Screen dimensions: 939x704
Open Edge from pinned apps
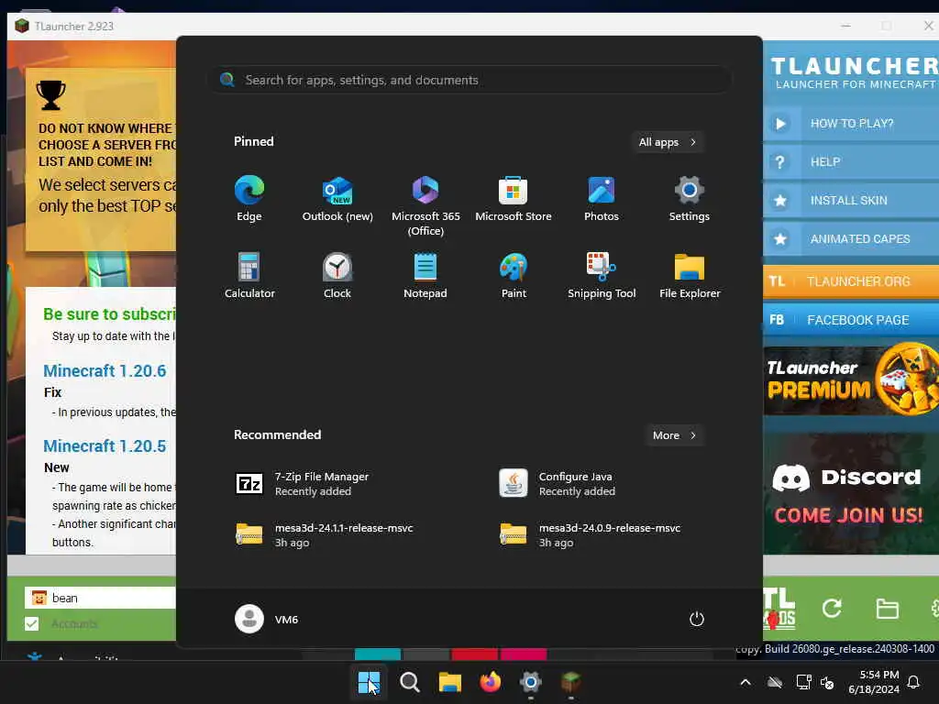click(x=249, y=199)
